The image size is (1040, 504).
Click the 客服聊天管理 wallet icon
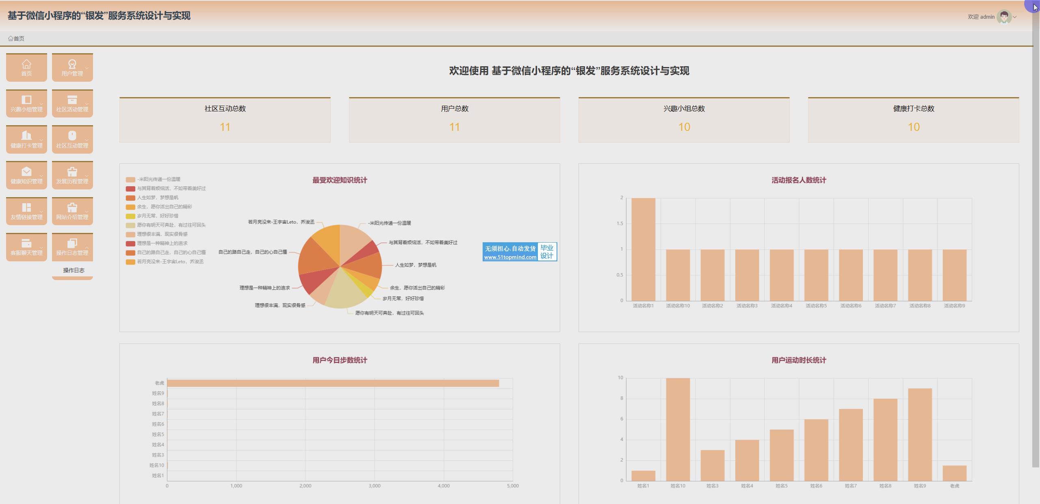(26, 243)
